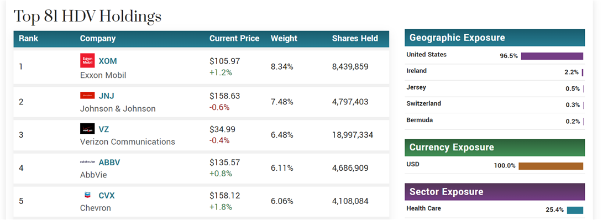Open the ABBV ticker link

click(x=109, y=162)
